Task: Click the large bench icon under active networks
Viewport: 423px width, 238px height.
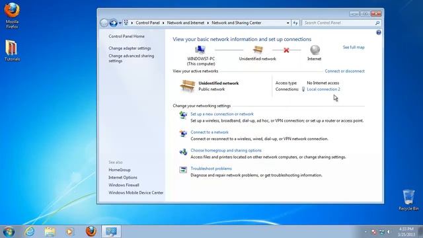Action: pos(187,86)
